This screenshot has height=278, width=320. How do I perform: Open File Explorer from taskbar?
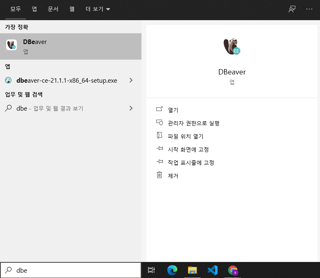192,270
